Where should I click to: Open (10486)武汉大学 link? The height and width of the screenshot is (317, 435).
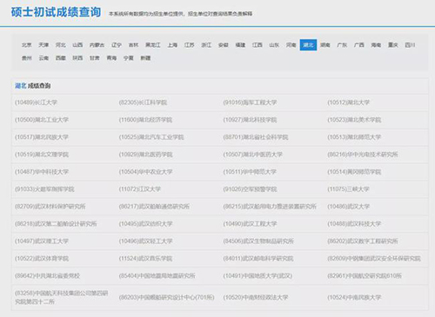point(348,207)
